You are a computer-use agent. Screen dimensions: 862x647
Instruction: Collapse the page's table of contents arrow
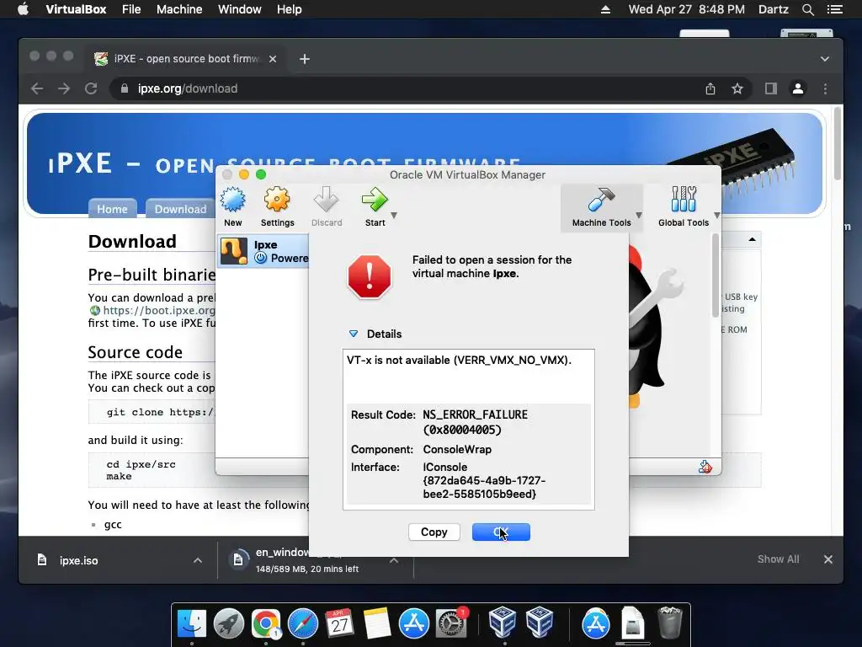[752, 239]
